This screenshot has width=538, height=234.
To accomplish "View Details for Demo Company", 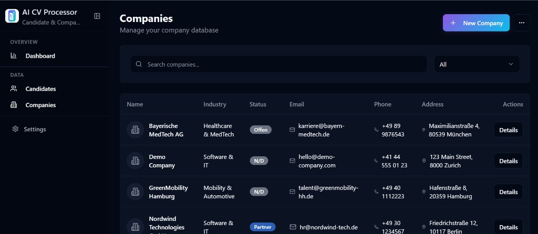I will 508,161.
